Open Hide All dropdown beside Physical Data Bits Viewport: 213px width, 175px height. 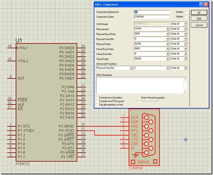click(x=179, y=39)
